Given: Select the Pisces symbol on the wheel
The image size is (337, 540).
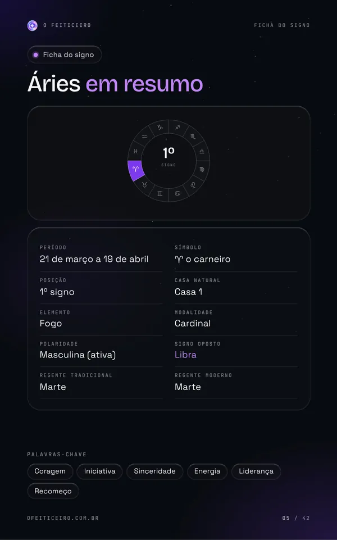Looking at the screenshot, I should (135, 151).
